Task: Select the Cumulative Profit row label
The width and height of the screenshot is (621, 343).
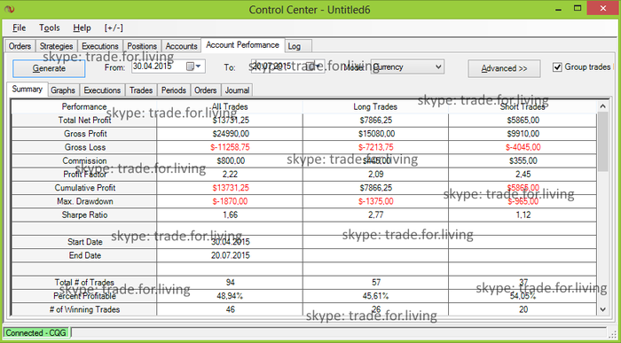Action: click(85, 188)
